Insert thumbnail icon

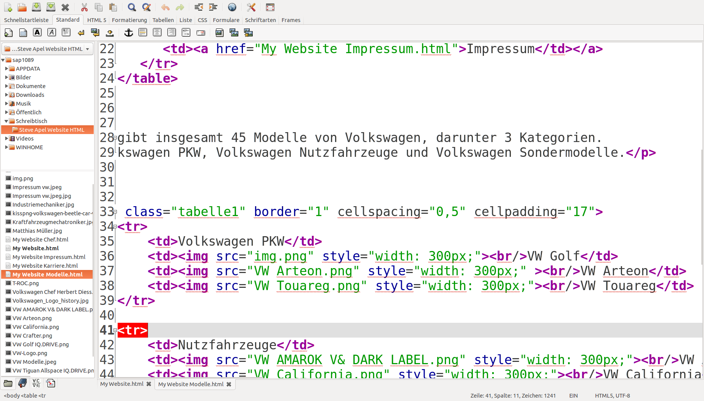[234, 33]
